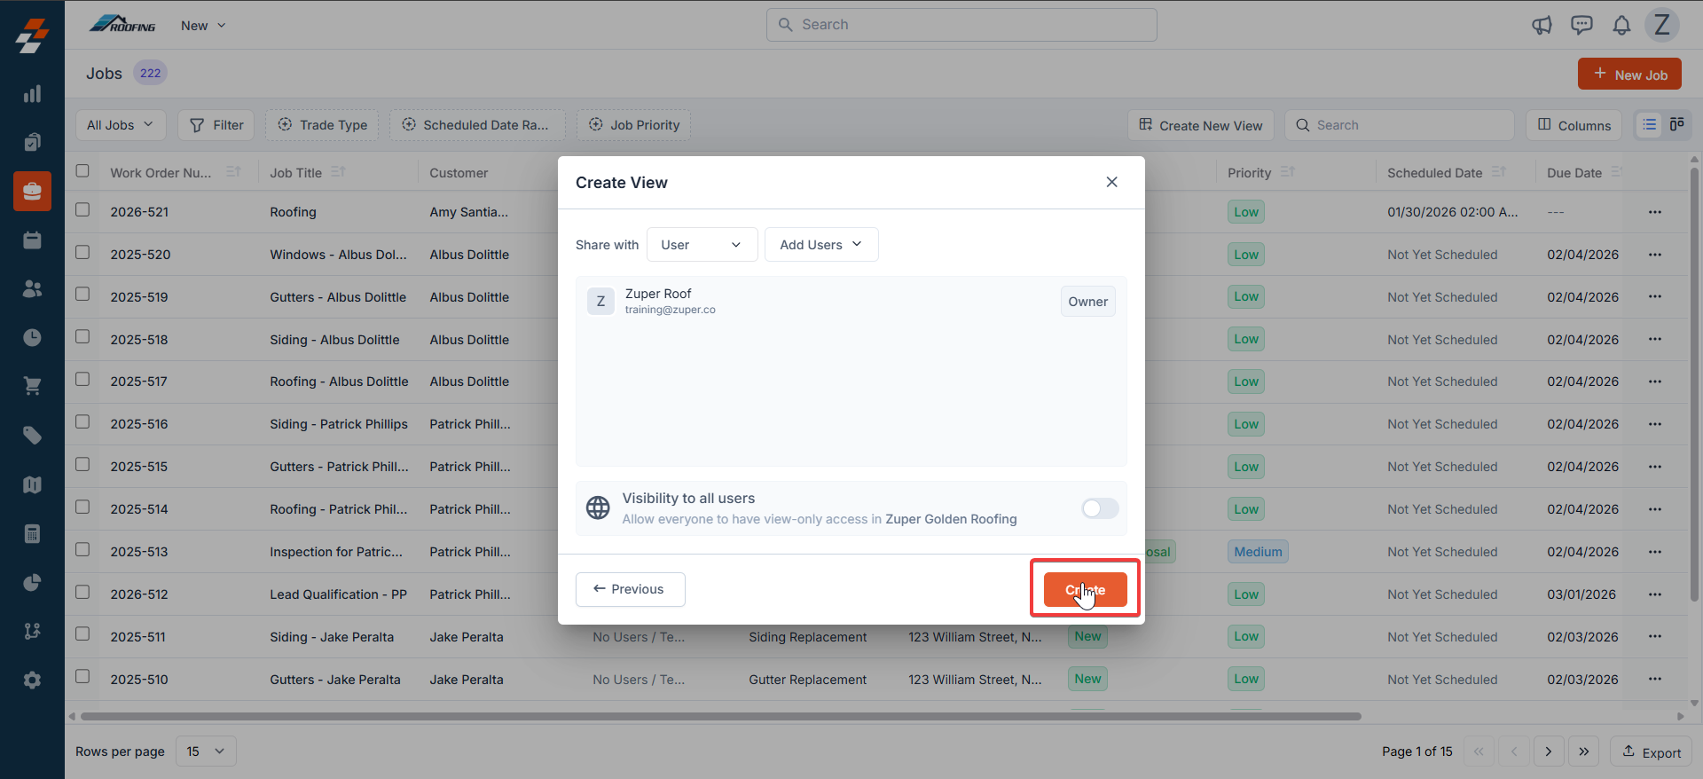Select all jobs header checkbox
Screen dimensions: 1703x779
[82, 170]
